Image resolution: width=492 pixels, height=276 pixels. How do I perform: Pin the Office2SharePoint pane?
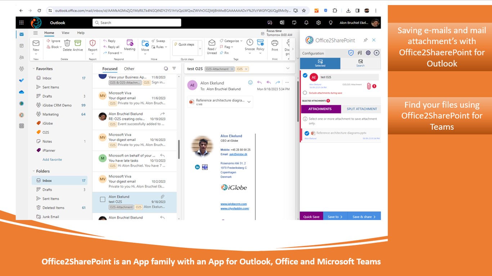[366, 40]
